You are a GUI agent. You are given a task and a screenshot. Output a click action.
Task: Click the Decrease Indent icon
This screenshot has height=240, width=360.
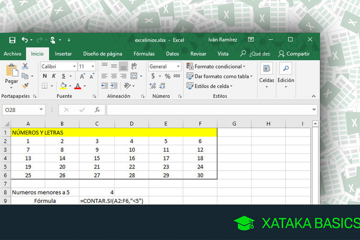pyautogui.click(x=105, y=86)
